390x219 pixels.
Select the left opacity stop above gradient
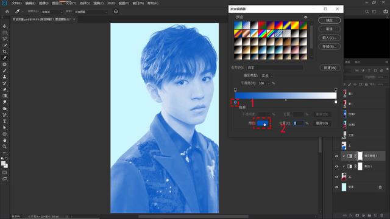pos(235,89)
